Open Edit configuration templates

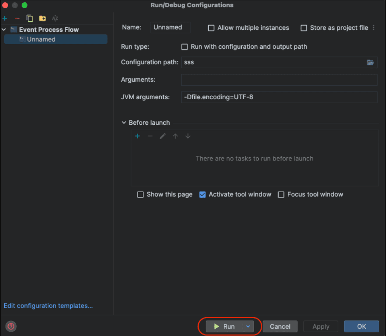click(48, 306)
